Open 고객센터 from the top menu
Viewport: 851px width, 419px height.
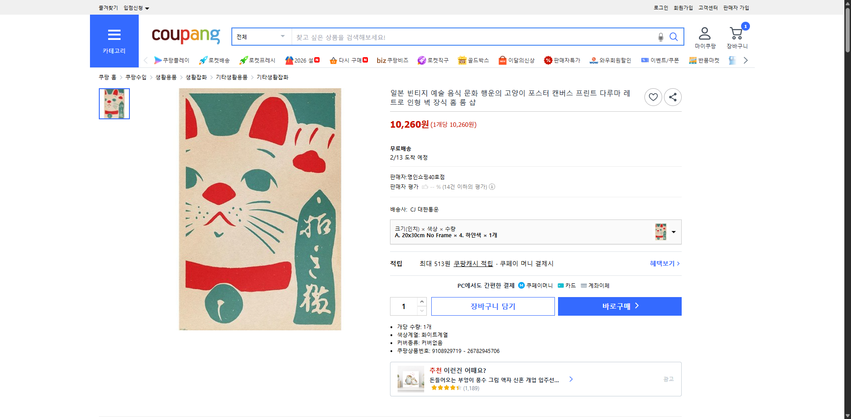(708, 8)
